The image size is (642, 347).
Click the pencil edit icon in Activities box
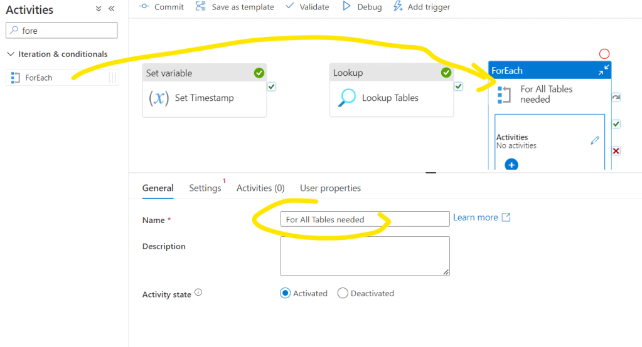click(595, 141)
